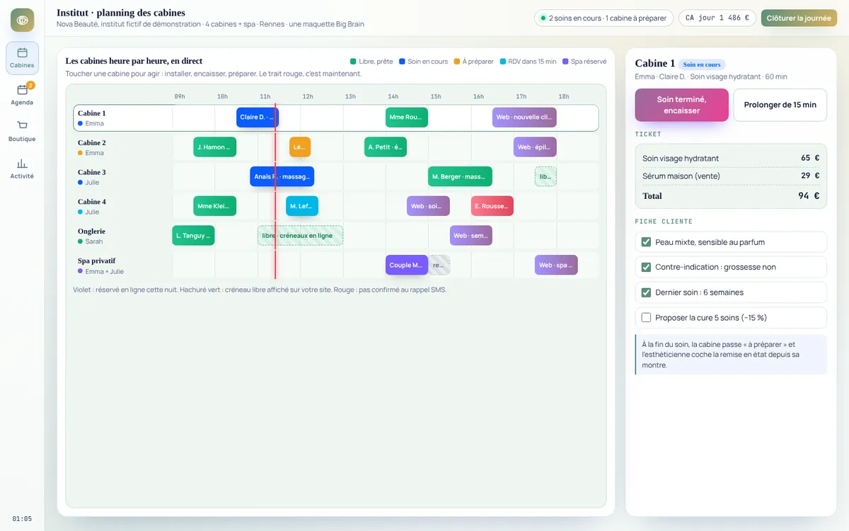Select orange Lé... slot in Cabine 2
This screenshot has height=531, width=849.
[x=300, y=147]
